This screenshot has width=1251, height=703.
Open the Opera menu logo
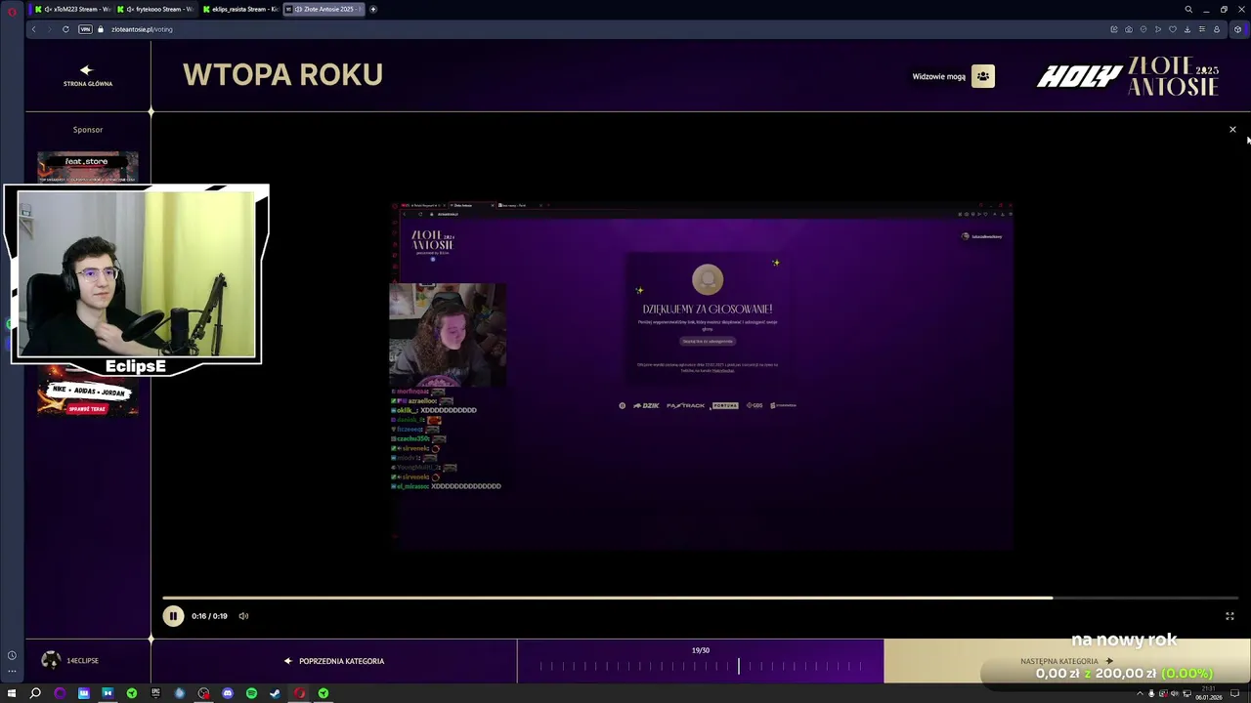pyautogui.click(x=12, y=10)
